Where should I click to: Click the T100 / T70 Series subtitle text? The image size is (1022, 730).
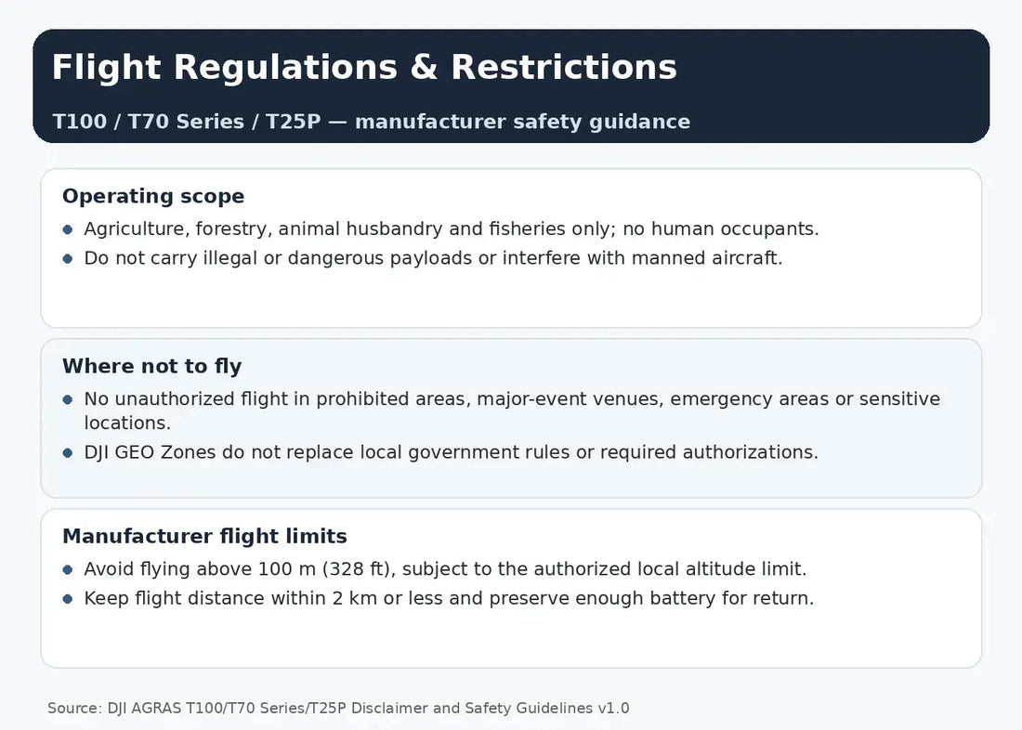tap(371, 122)
